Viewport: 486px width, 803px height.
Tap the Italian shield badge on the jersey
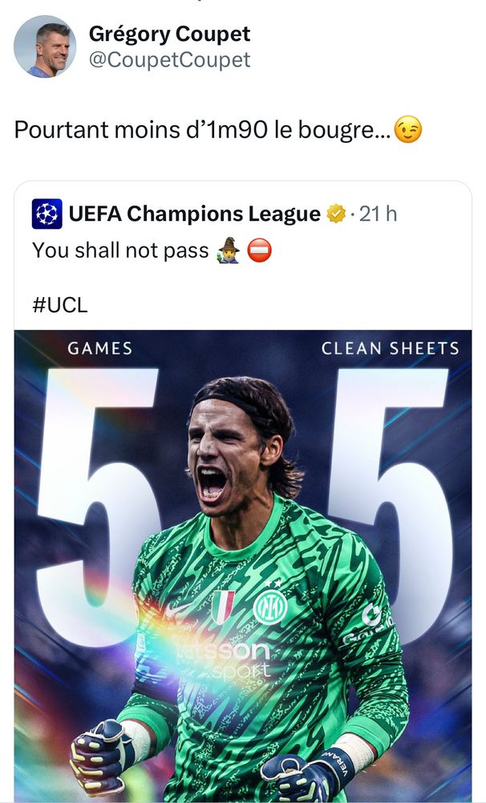click(224, 607)
